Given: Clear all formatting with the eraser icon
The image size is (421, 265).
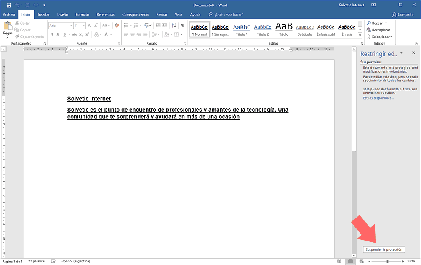Looking at the screenshot, I should point(117,26).
